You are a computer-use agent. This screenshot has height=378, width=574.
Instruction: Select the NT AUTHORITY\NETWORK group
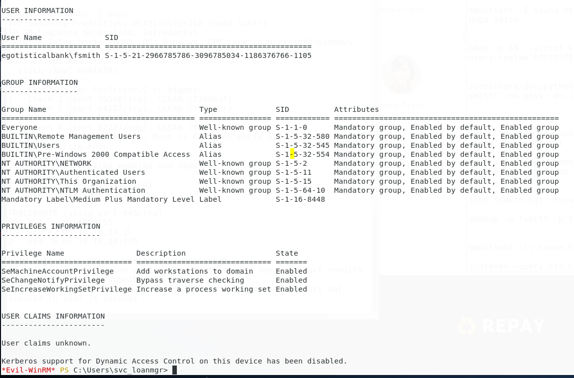46,163
